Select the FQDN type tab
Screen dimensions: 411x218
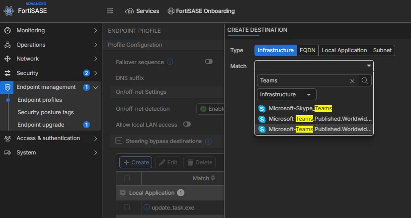pos(308,50)
